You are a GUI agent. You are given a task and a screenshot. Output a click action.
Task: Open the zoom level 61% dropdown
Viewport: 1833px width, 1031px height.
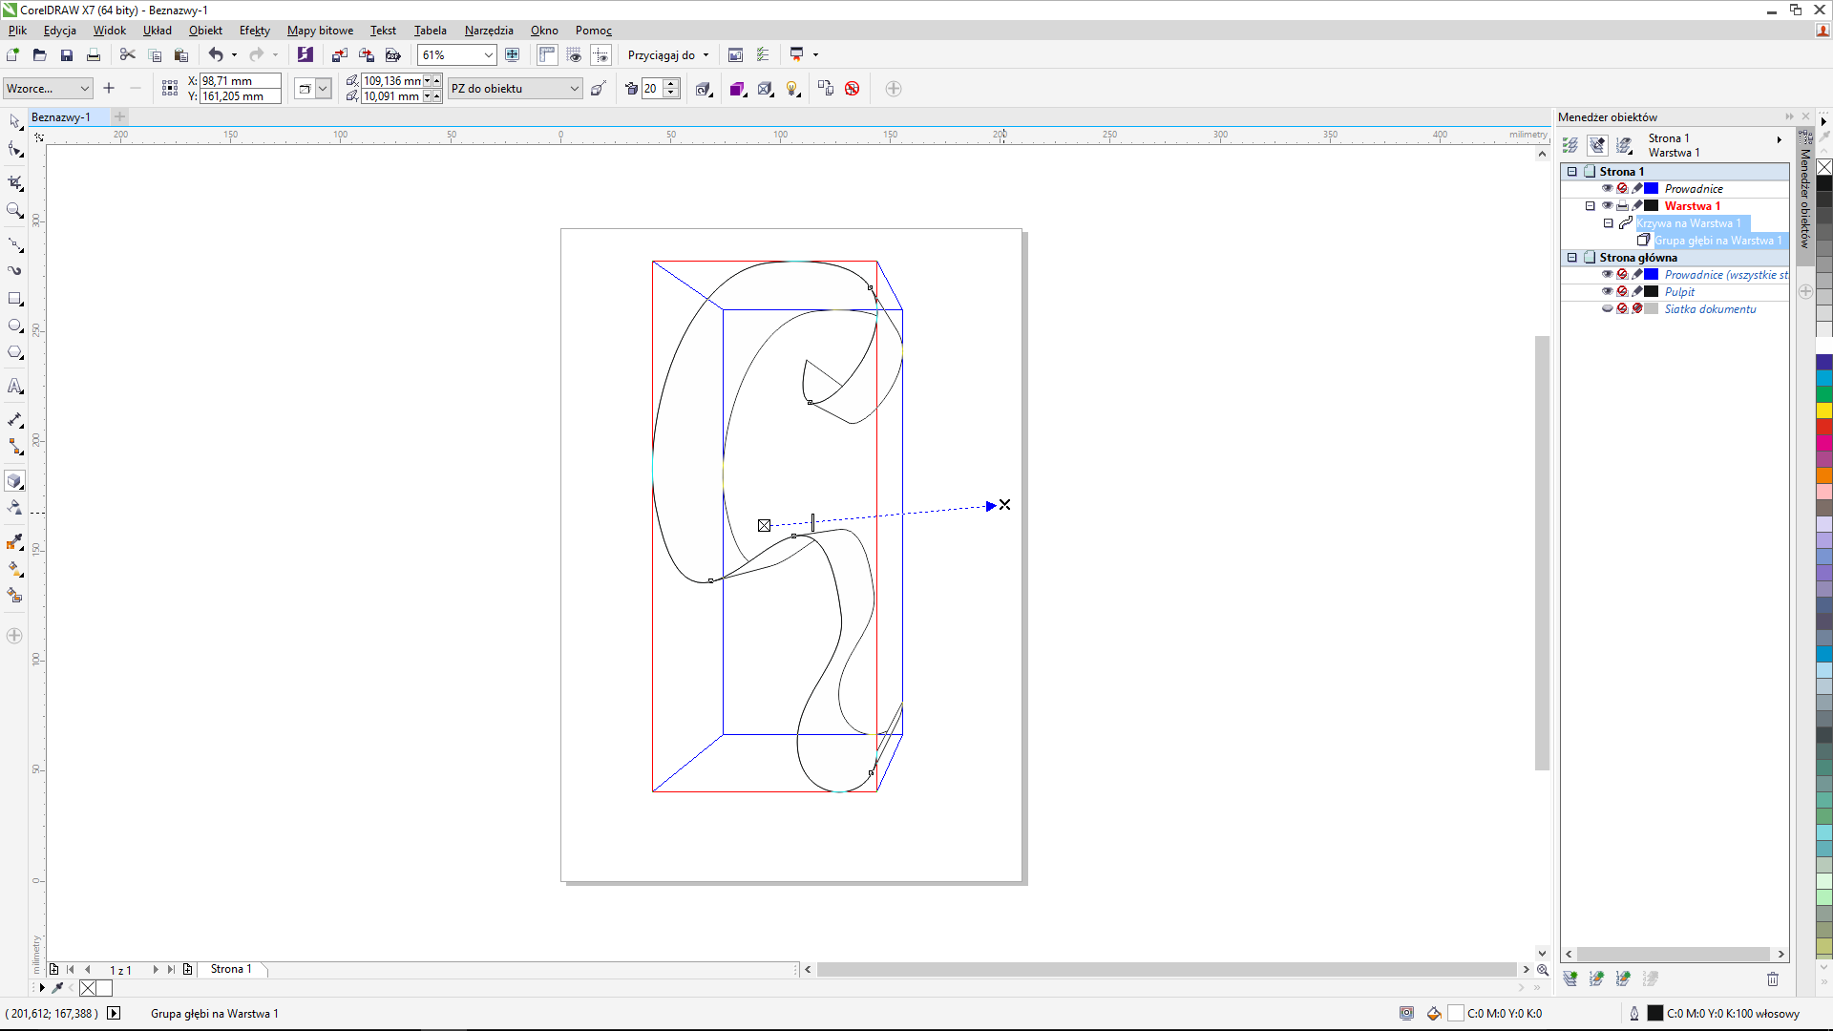488,55
